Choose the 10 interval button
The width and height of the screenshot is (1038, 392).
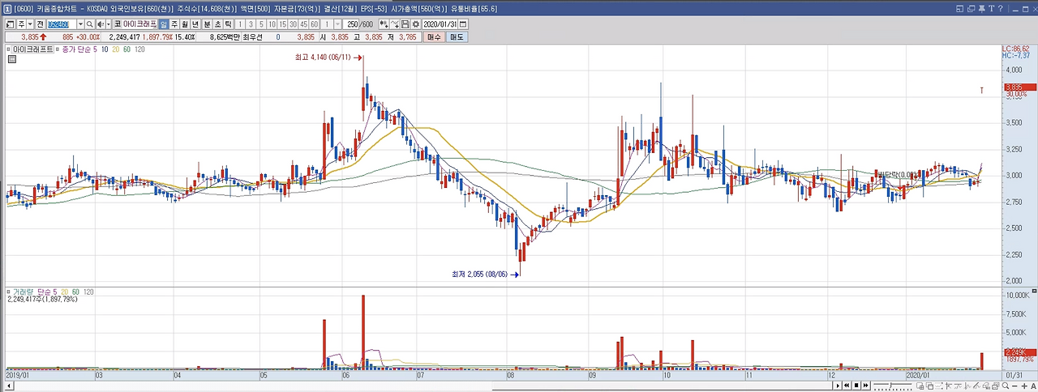[x=272, y=24]
